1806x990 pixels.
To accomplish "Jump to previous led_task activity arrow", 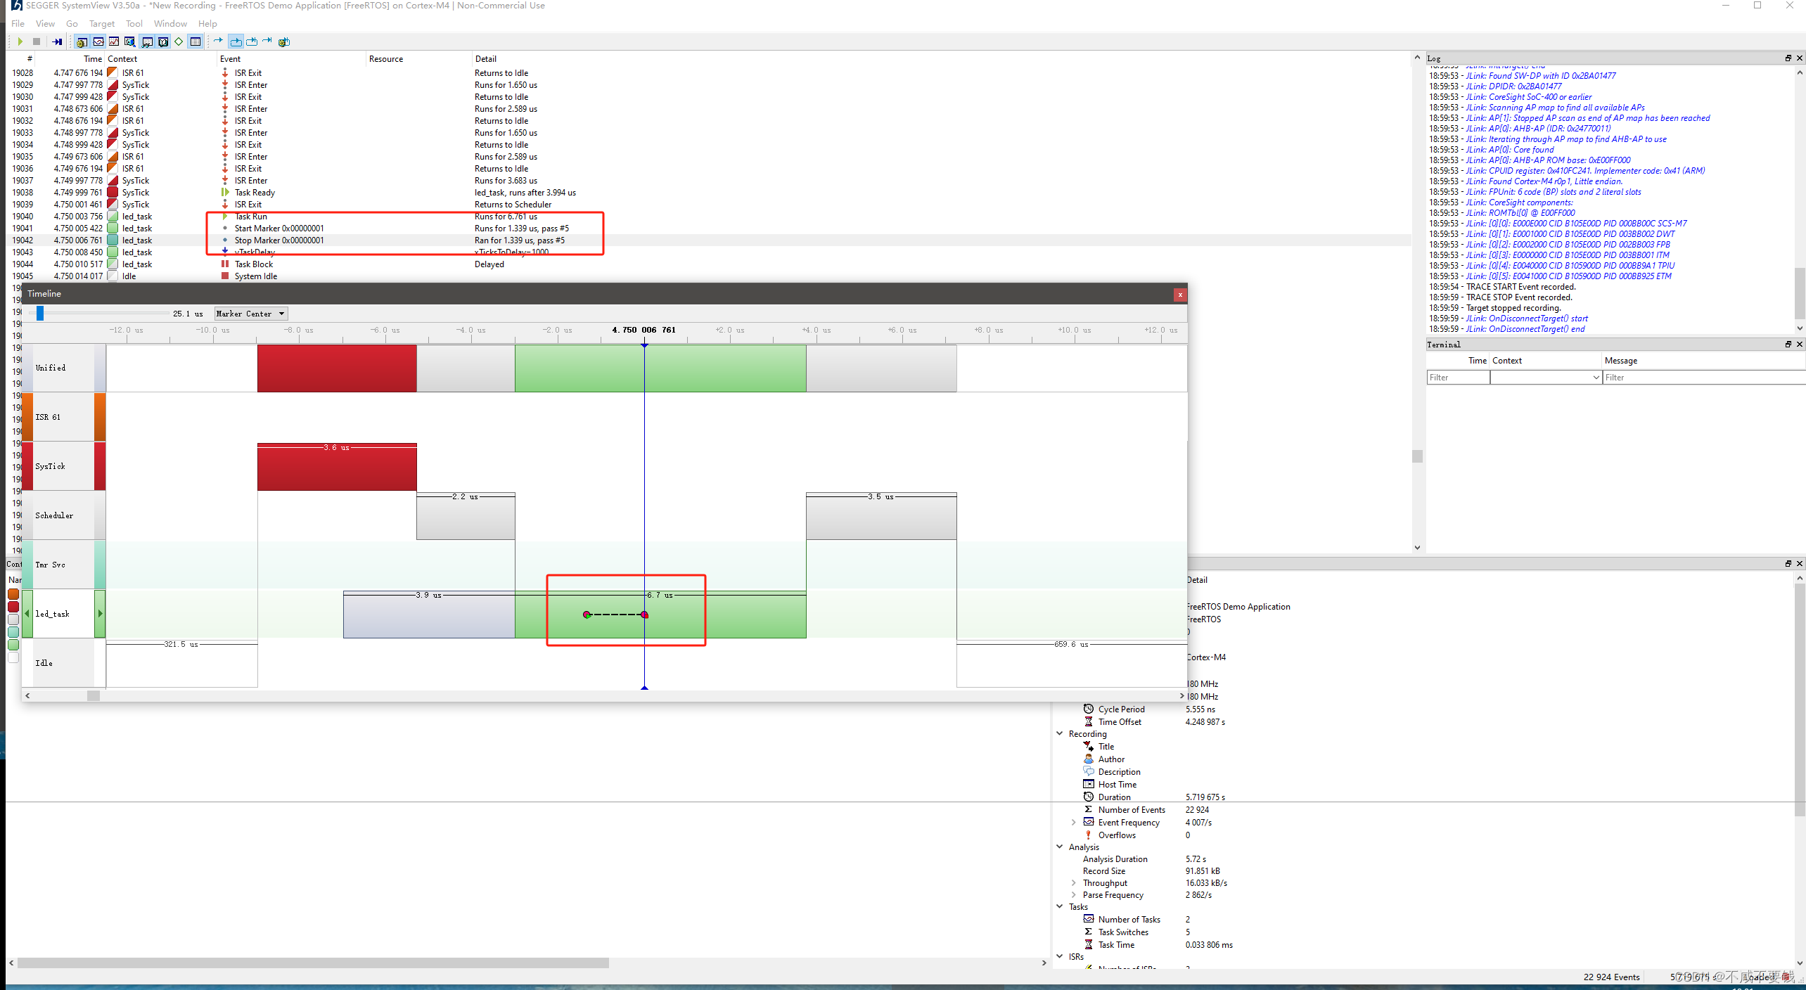I will (27, 614).
